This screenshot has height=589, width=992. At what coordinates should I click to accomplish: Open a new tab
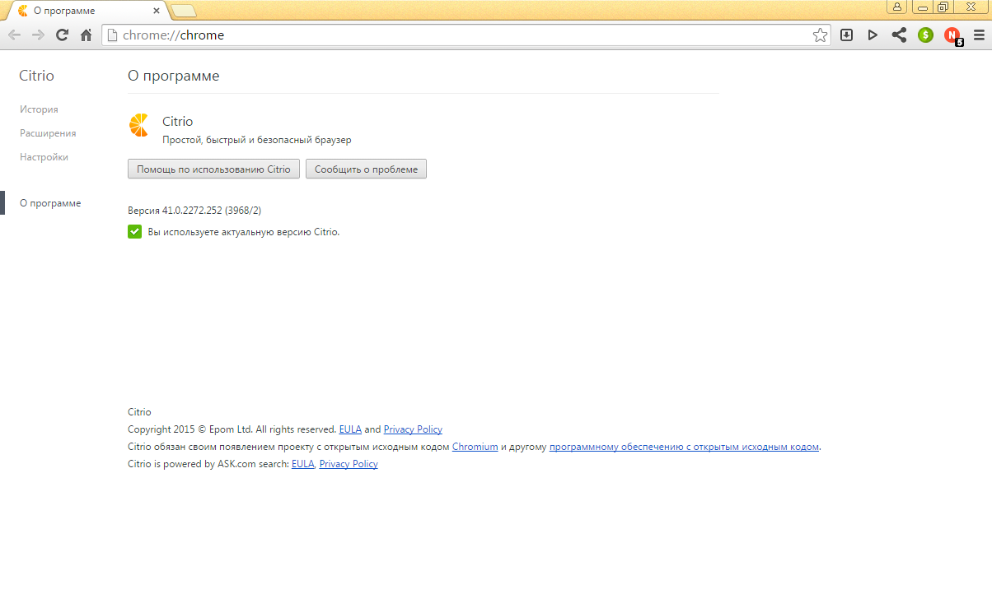[x=184, y=11]
